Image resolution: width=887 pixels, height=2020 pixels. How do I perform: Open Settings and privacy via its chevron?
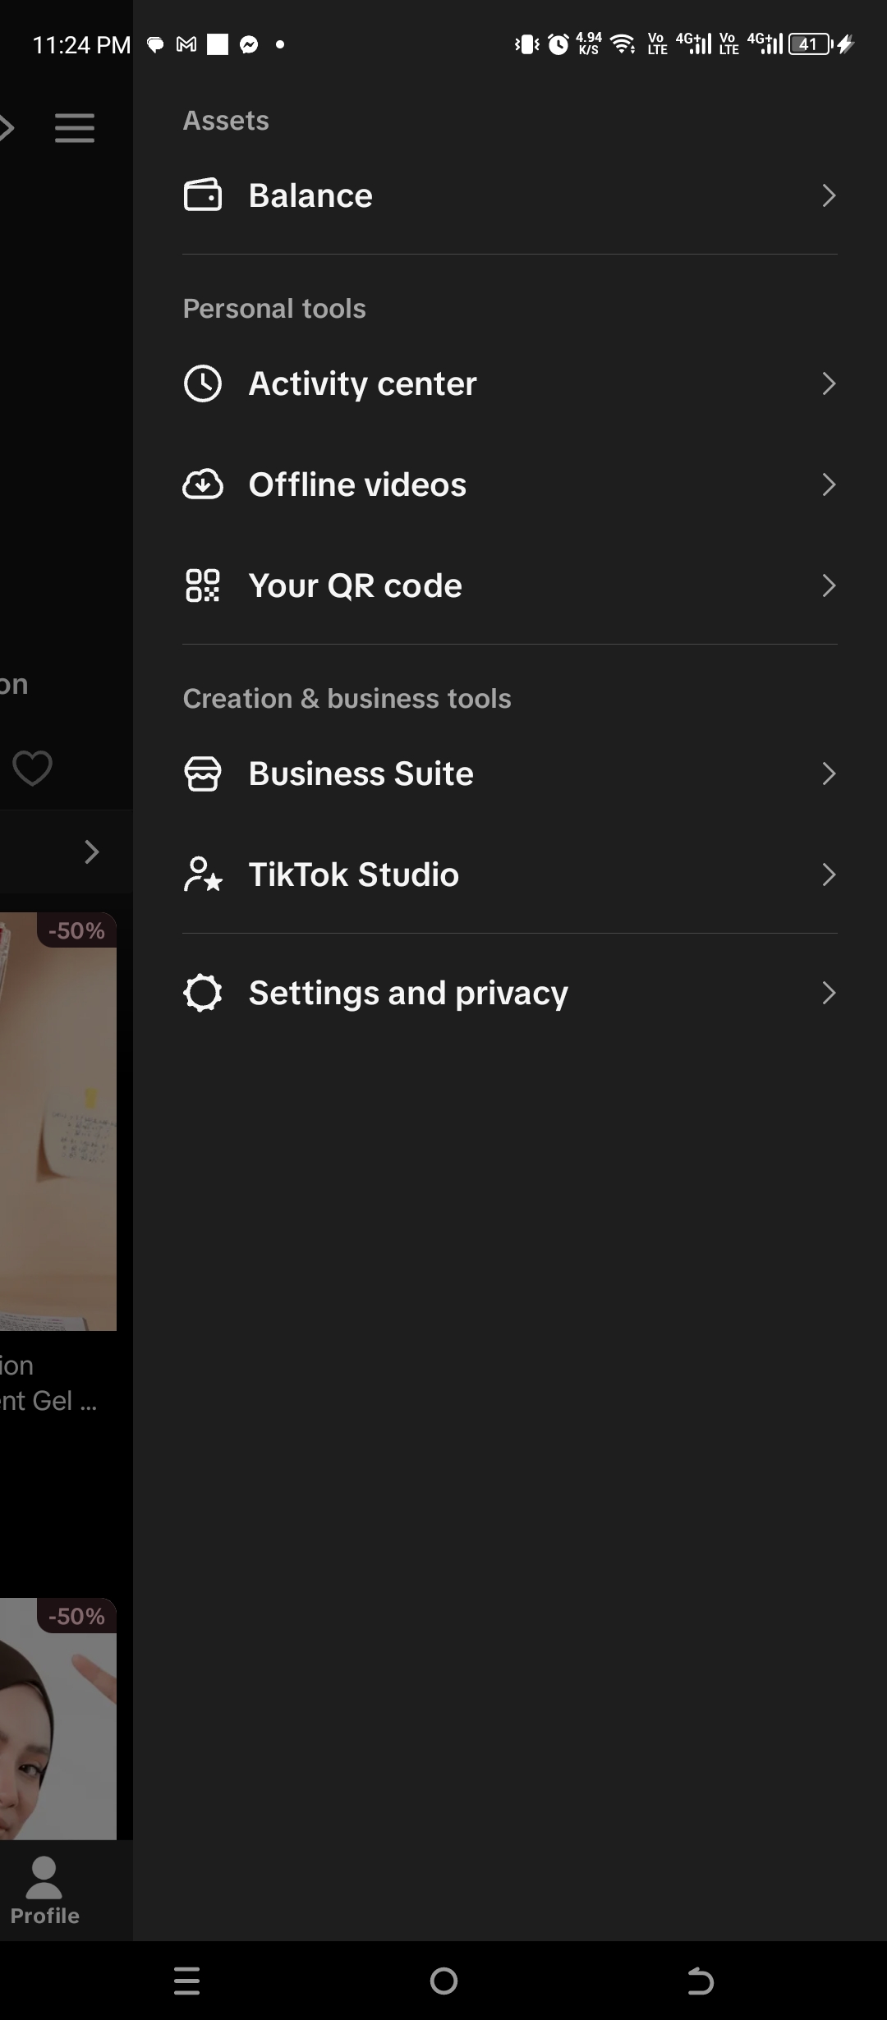(829, 993)
